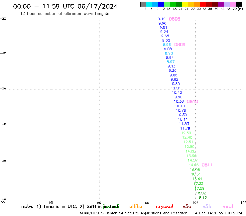Select the 9.30 wave height value

(x=173, y=70)
